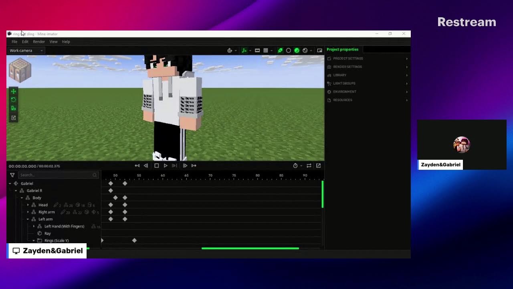Select the green textured shading mode
The image size is (513, 289).
click(297, 51)
